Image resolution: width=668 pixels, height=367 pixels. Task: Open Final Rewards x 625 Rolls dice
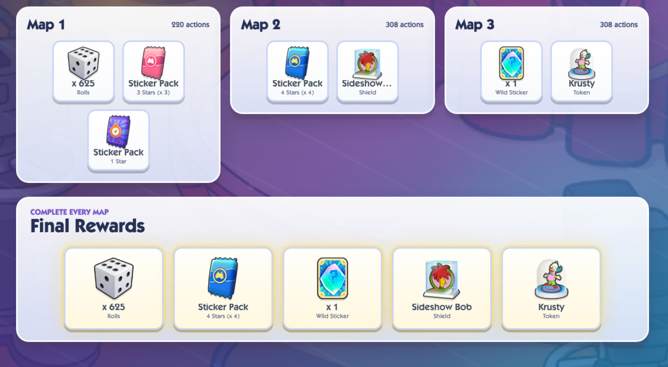pyautogui.click(x=114, y=288)
